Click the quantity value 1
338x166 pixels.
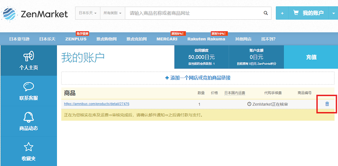pos(199,104)
